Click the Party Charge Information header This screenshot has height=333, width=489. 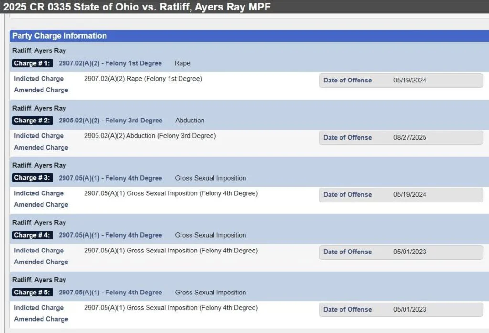coord(60,36)
